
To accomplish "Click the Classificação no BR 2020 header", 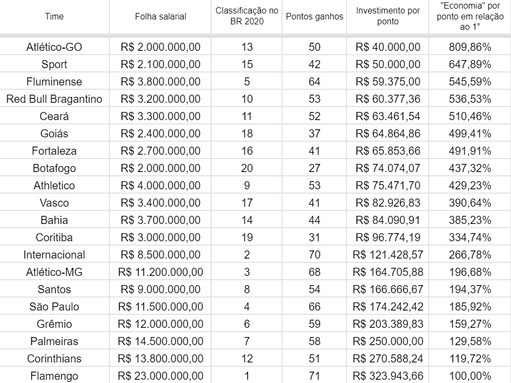I will [x=247, y=16].
